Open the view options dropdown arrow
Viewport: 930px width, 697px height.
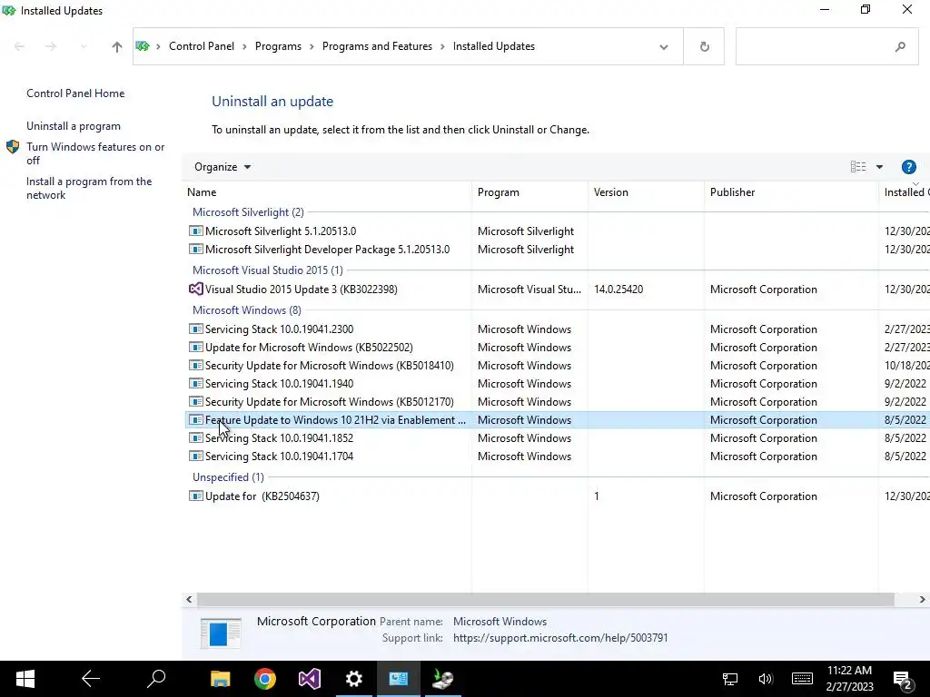(879, 167)
